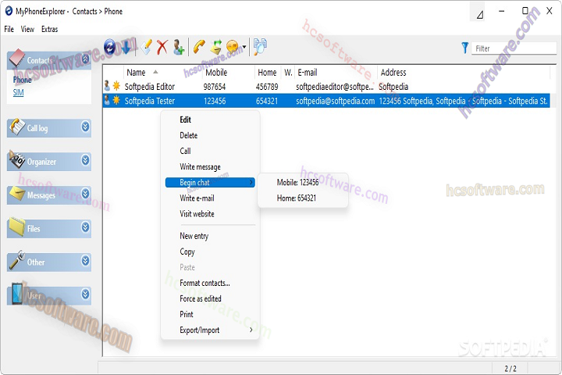Sort by the Address column header

click(464, 73)
